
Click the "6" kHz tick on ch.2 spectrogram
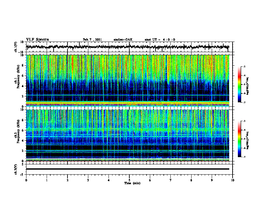[23, 130]
